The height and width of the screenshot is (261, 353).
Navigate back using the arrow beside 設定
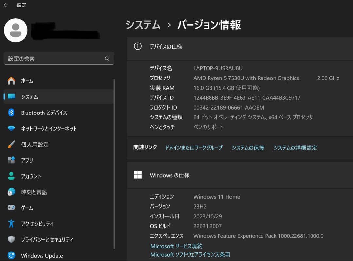pos(5,5)
